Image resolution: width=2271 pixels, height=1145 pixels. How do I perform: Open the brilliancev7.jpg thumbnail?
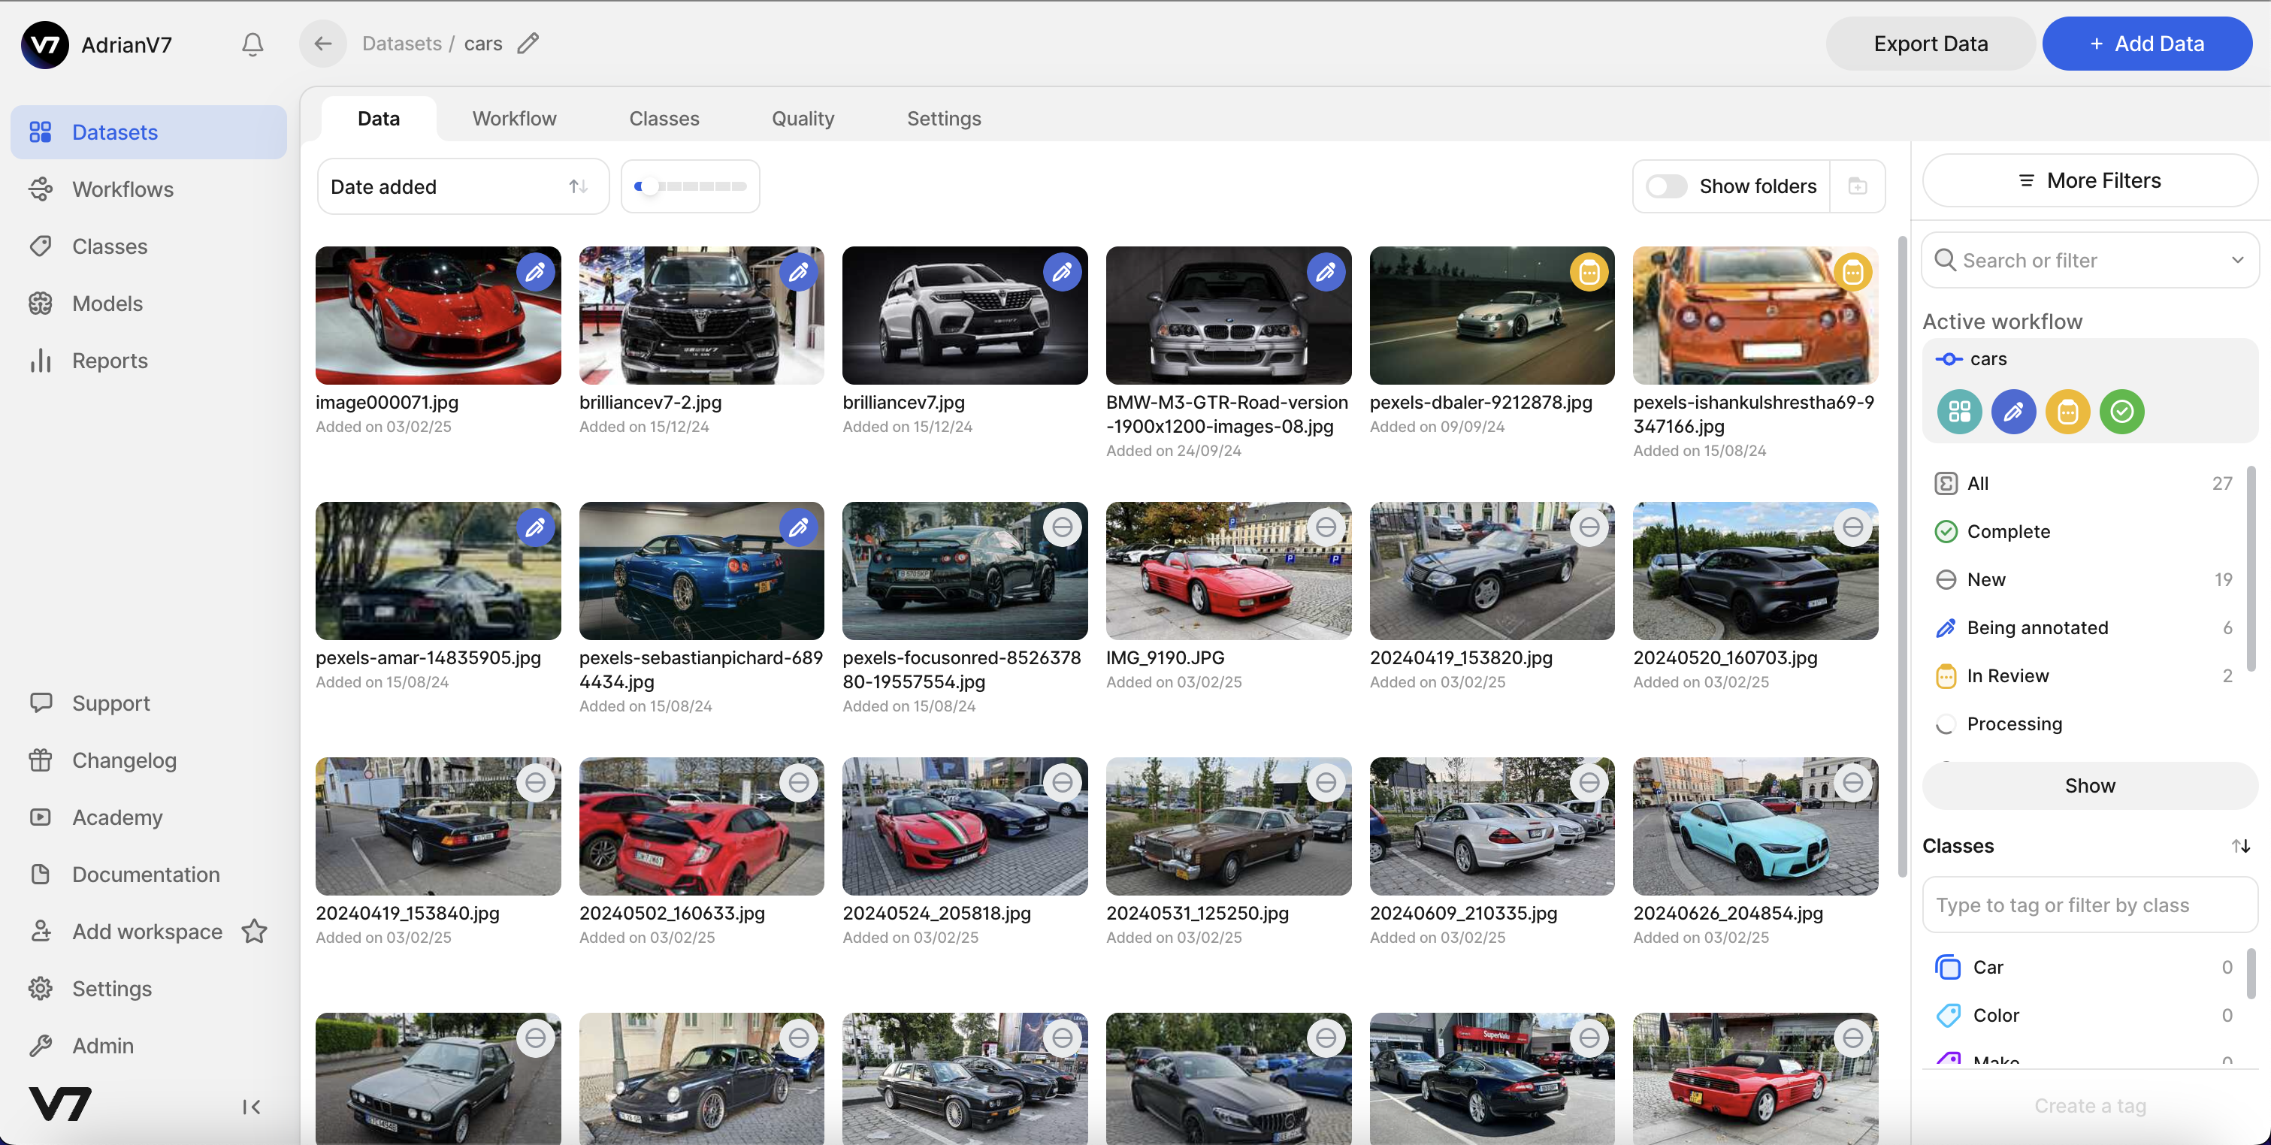[964, 316]
